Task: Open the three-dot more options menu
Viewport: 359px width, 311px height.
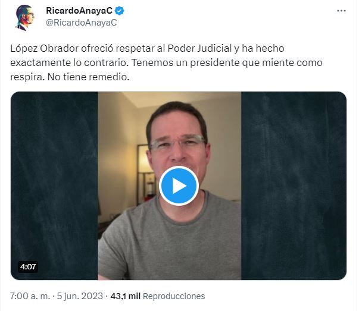Action: tap(341, 11)
